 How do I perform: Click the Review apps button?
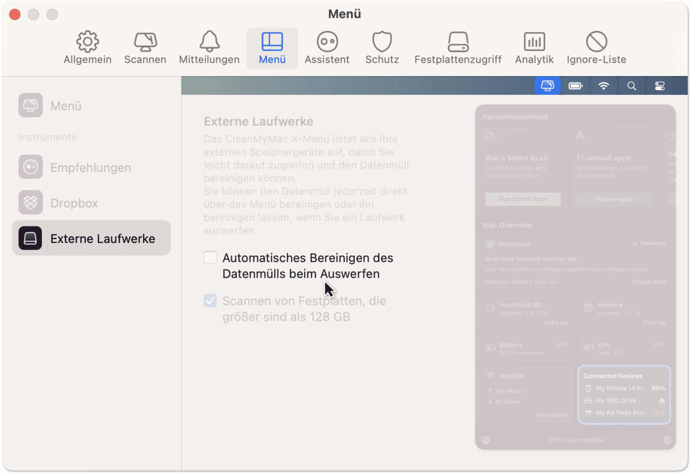[614, 199]
